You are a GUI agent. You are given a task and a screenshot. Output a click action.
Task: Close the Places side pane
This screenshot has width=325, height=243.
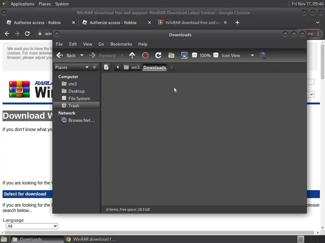[95, 67]
